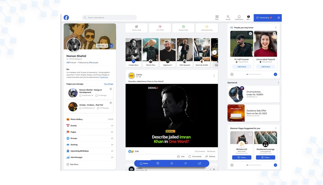This screenshot has width=323, height=185.
Task: Open A&S Apparels story
Action: (x=185, y=52)
